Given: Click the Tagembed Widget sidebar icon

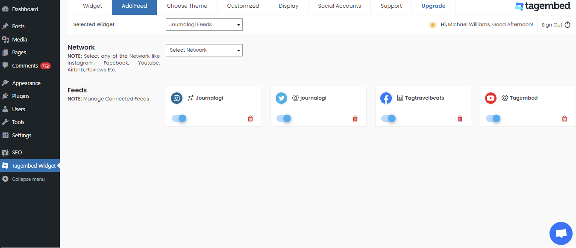Looking at the screenshot, I should tap(5, 165).
